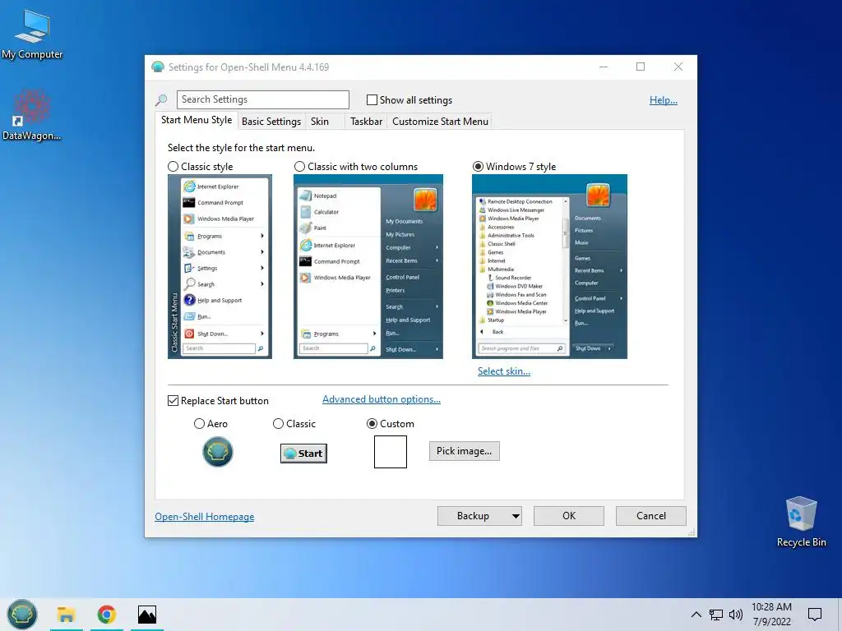Select the Windows 7 style radio button
This screenshot has height=631, width=842.
pos(478,166)
